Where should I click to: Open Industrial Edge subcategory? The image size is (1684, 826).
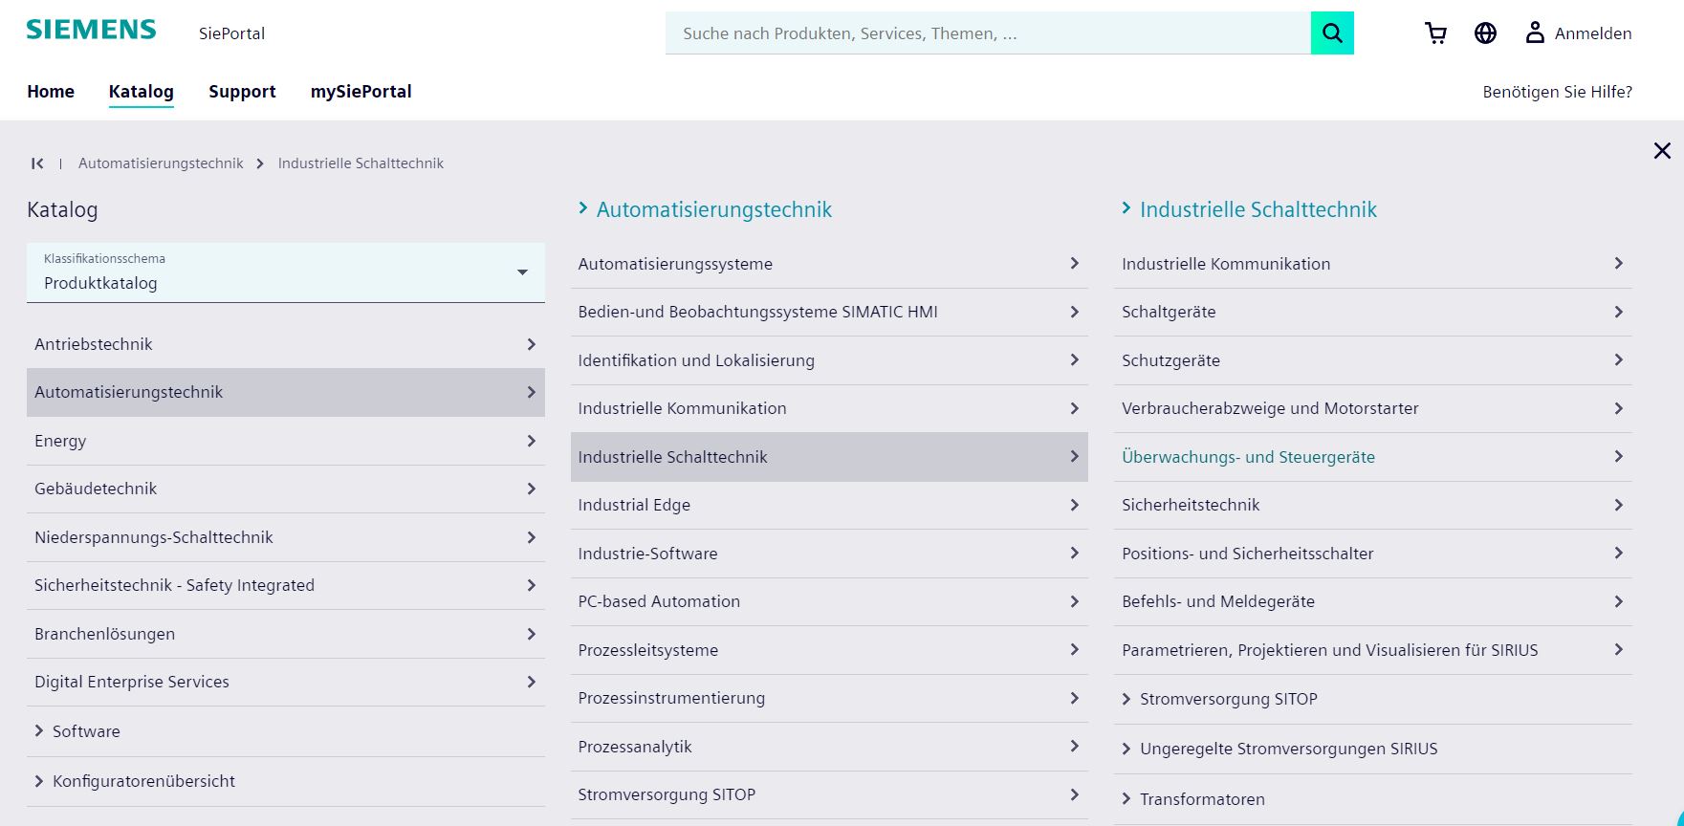(x=829, y=505)
